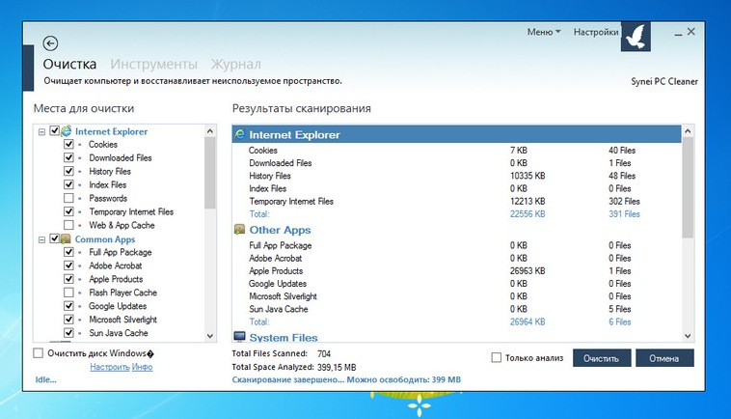The width and height of the screenshot is (731, 419).
Task: Switch to the Инструменты tab
Action: click(x=154, y=64)
